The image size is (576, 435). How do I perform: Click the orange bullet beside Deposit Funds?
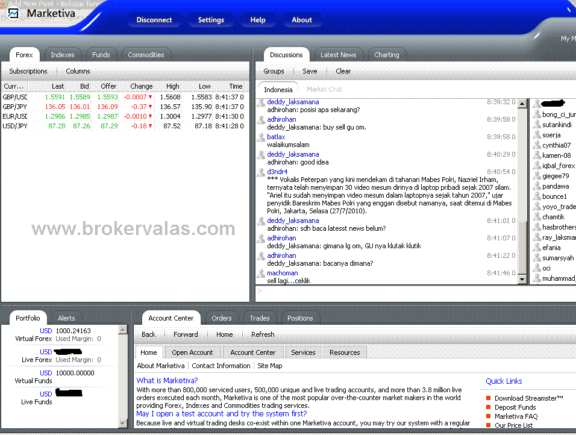(489, 407)
